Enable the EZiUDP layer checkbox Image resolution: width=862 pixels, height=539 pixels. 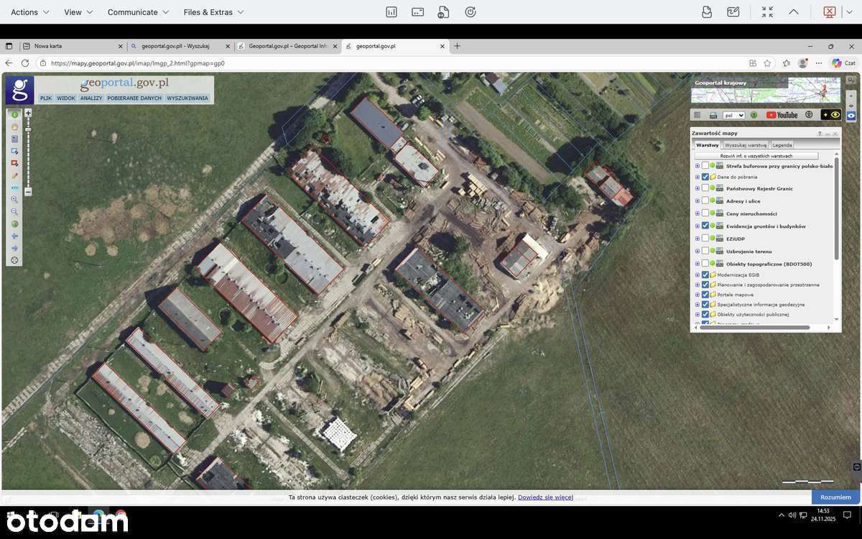pos(705,239)
